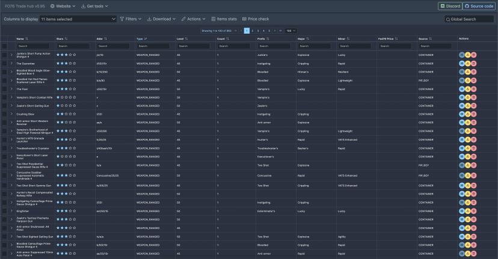Click the yellow icon in The Fixer row
Image resolution: width=498 pixels, height=259 pixels.
(x=467, y=89)
